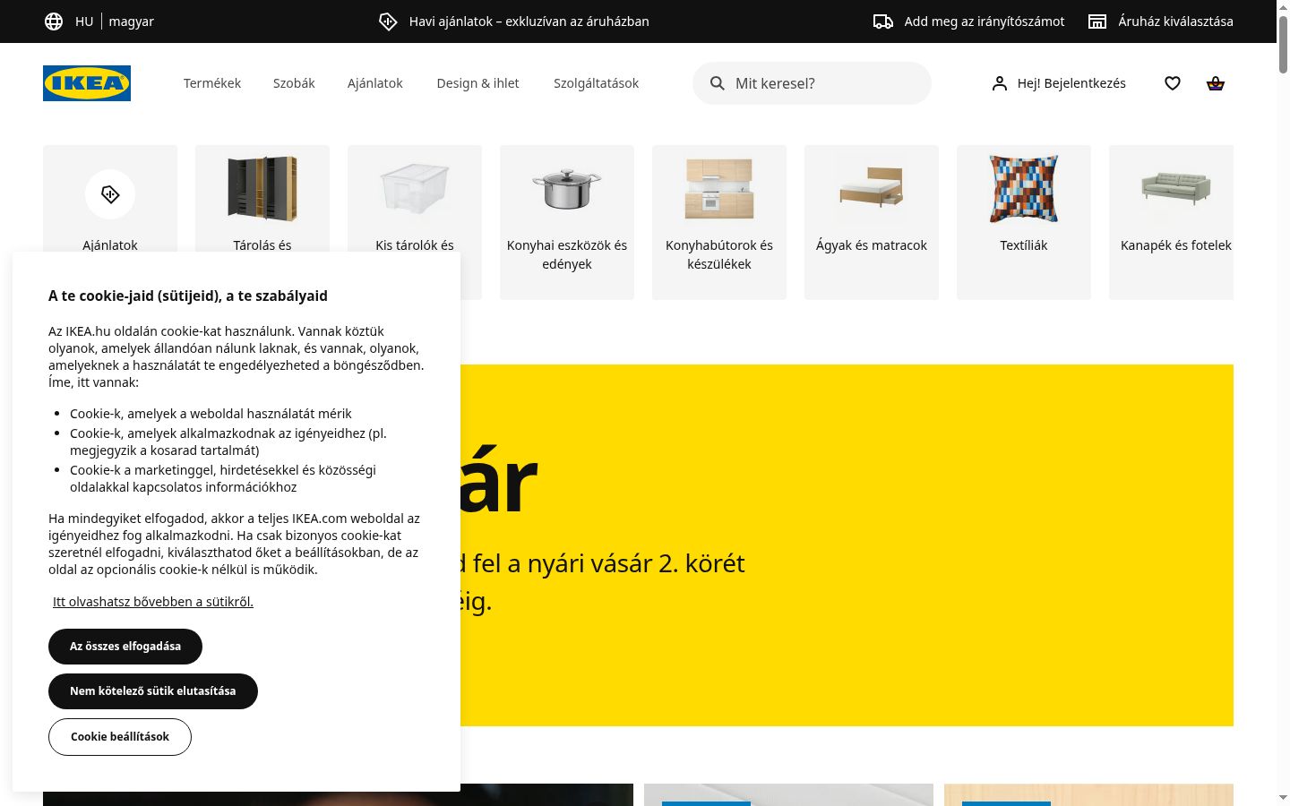Click the magnifier search icon
Screen dimensions: 1290x806
[718, 83]
